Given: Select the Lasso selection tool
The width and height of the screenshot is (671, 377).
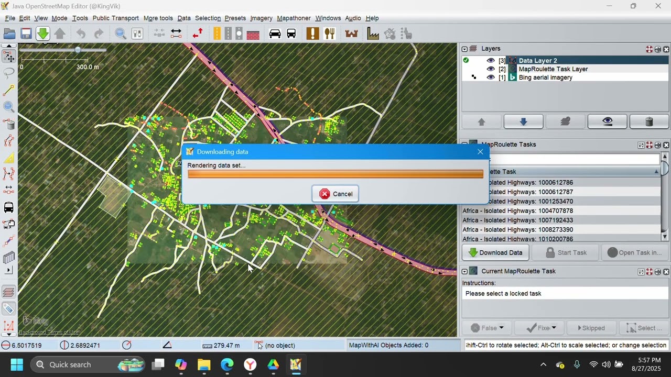Looking at the screenshot, I should tap(9, 73).
